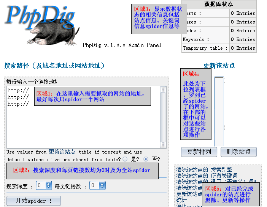Open the 搜索深度 dropdown

[x=44, y=185]
